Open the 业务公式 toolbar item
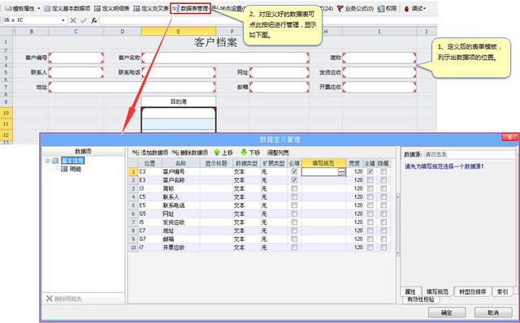Image resolution: width=520 pixels, height=323 pixels. click(x=355, y=9)
